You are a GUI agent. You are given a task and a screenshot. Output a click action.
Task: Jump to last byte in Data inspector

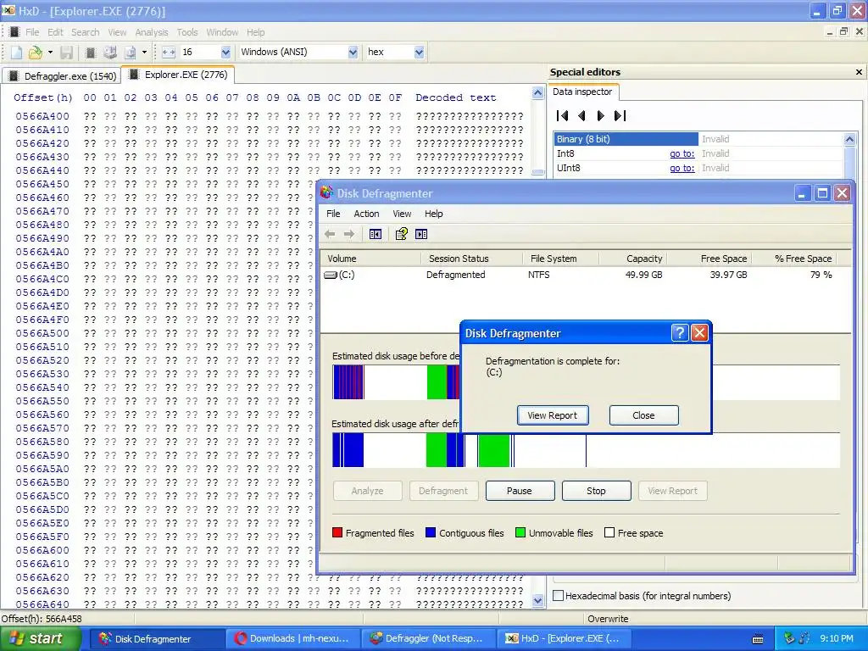(620, 115)
